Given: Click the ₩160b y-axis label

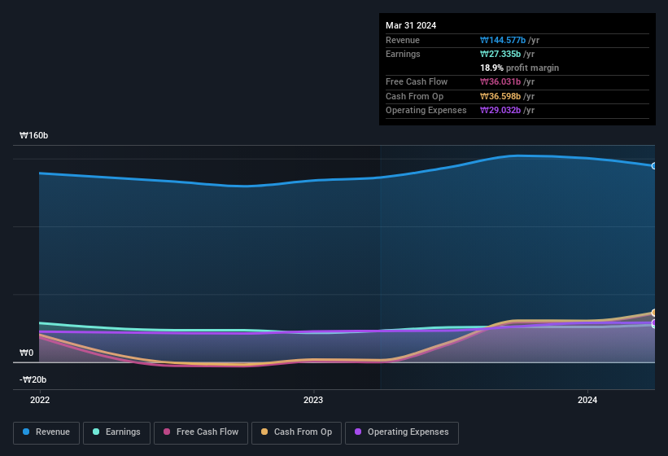Looking at the screenshot, I should click(33, 135).
